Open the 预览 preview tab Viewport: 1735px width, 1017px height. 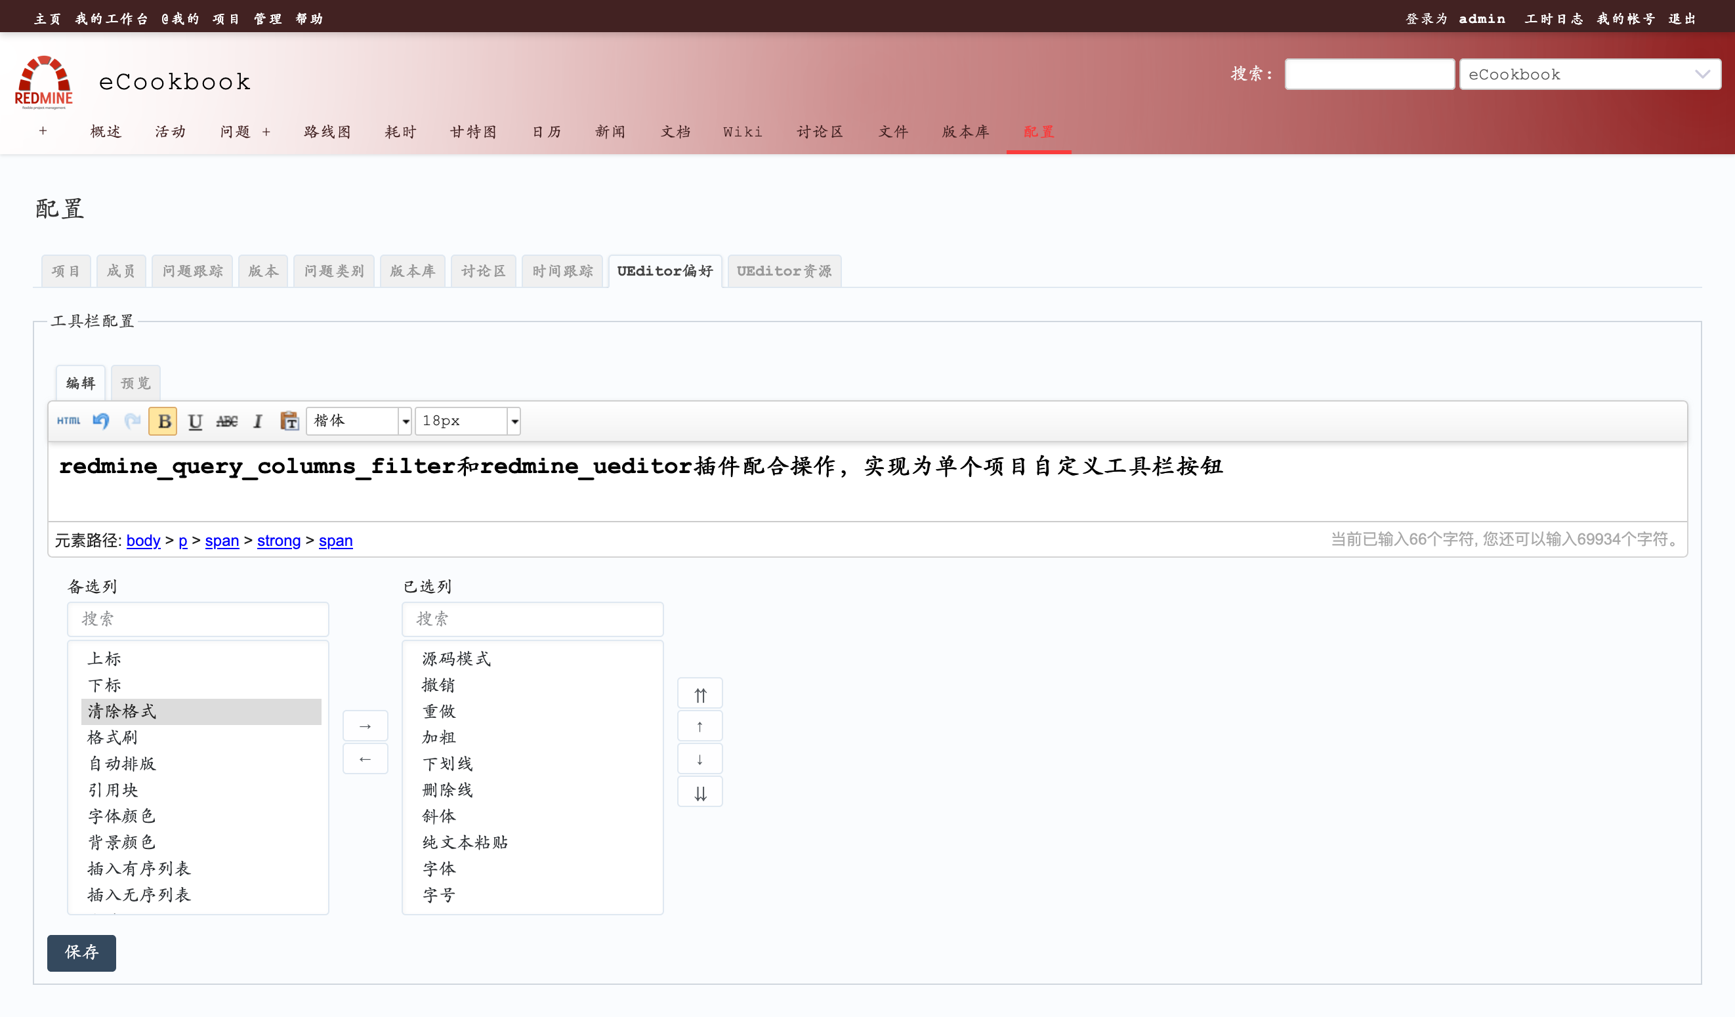pyautogui.click(x=136, y=383)
